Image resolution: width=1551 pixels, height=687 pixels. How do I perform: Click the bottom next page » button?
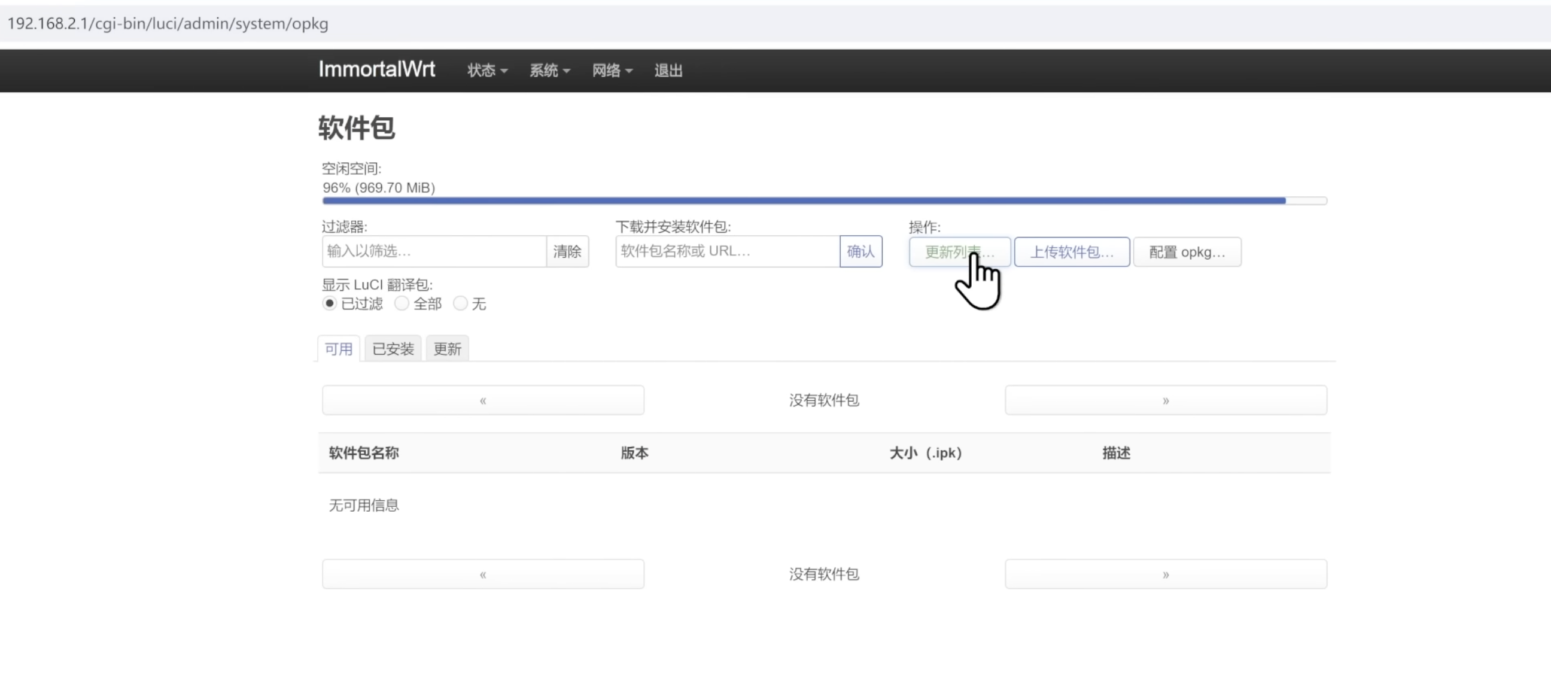pyautogui.click(x=1166, y=574)
